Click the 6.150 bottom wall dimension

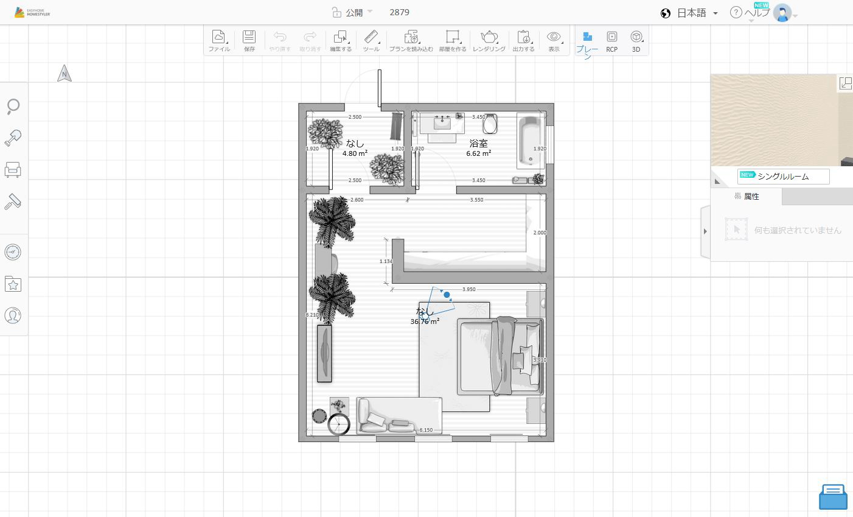(426, 430)
